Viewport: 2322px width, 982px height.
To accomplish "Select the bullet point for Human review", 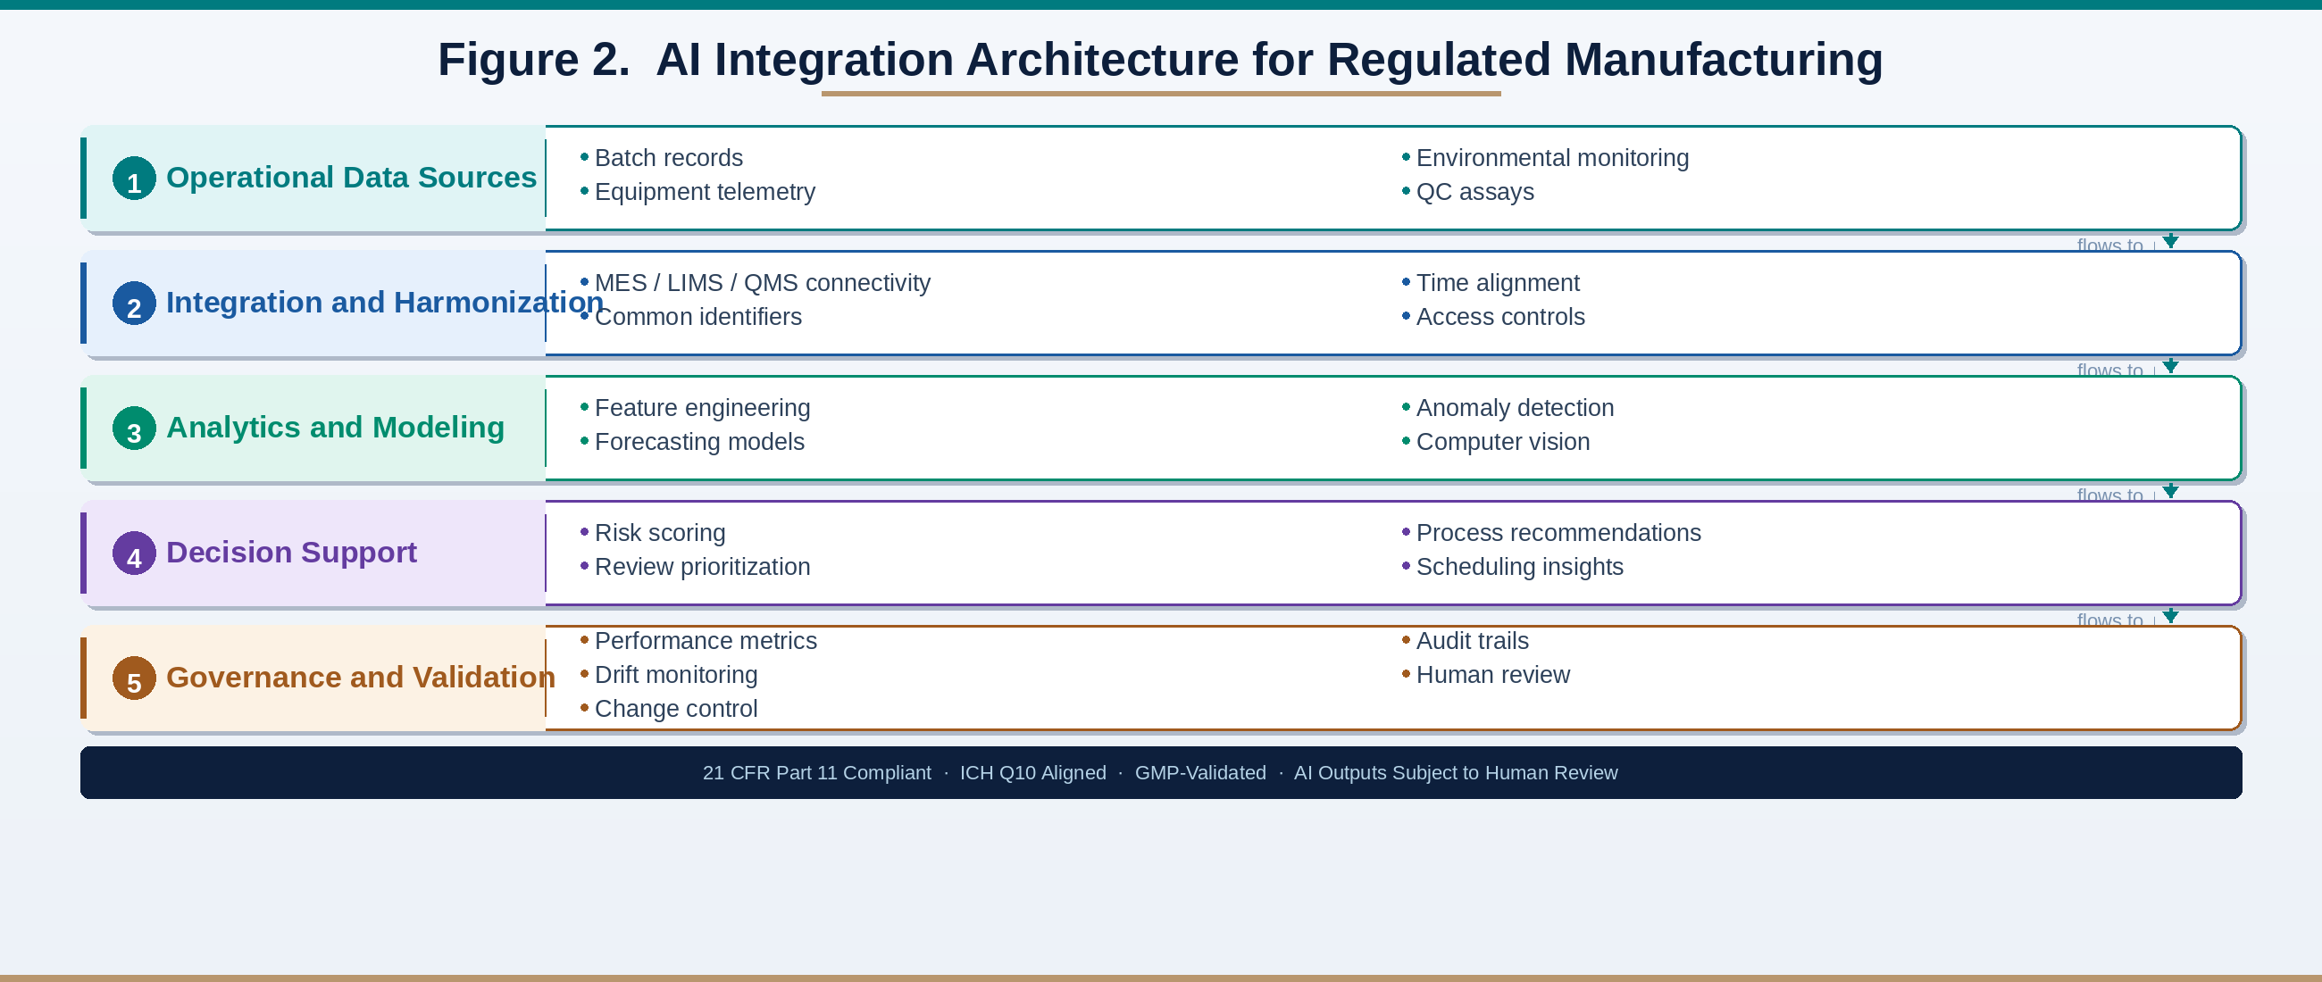I will tap(1406, 675).
